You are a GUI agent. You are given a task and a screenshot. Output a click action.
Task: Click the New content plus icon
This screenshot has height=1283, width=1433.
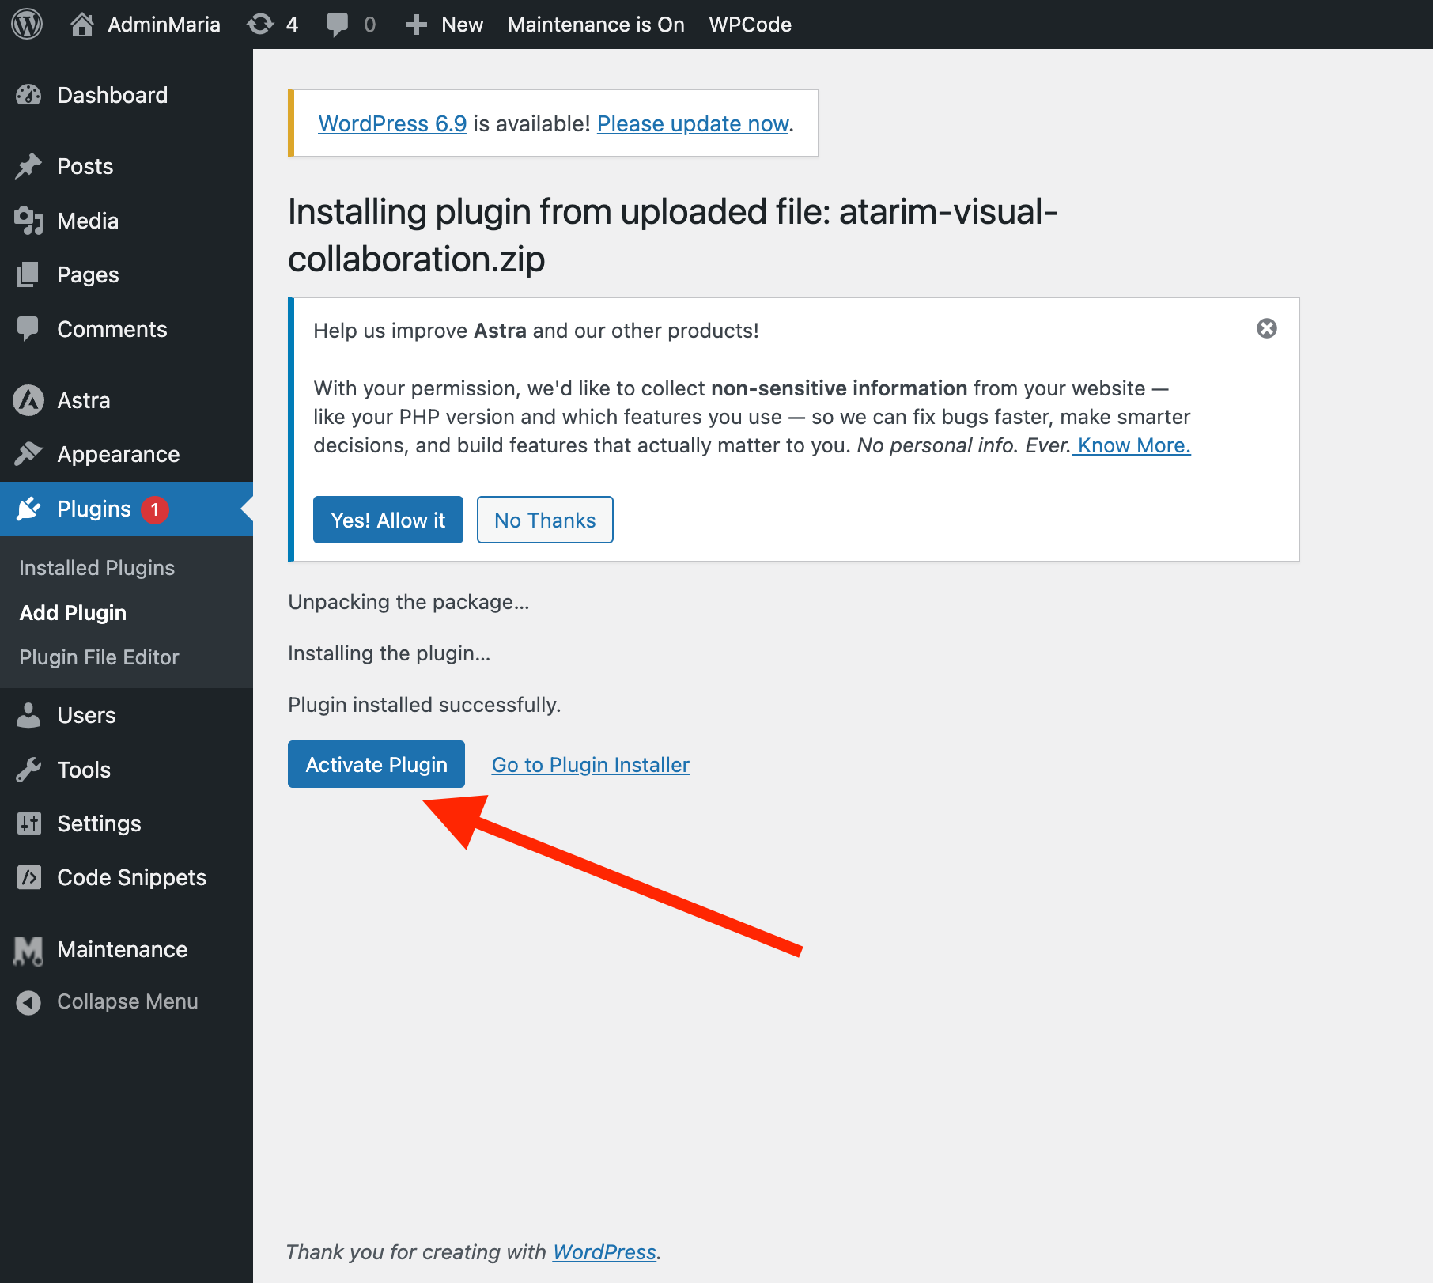(416, 24)
